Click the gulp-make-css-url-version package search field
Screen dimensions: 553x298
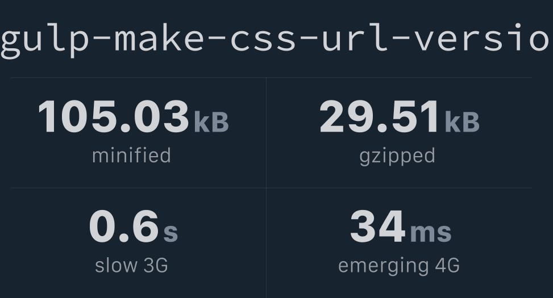coord(276,40)
